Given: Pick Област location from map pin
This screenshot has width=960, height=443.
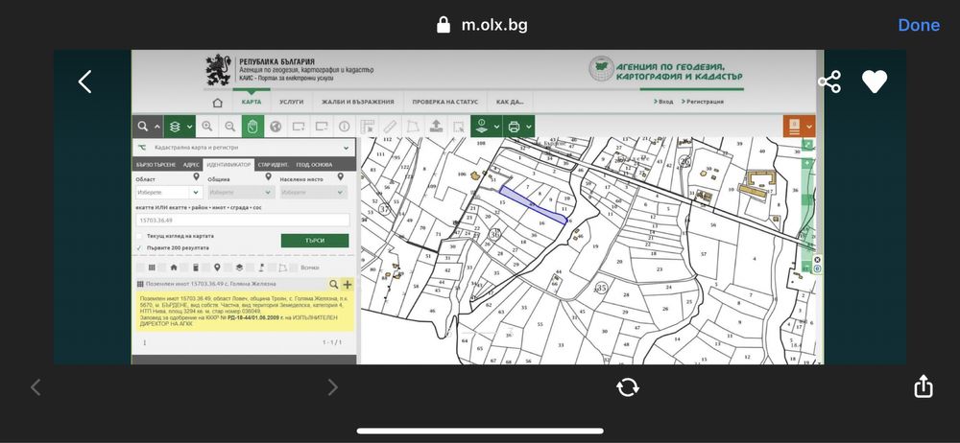Looking at the screenshot, I should coord(197,176).
